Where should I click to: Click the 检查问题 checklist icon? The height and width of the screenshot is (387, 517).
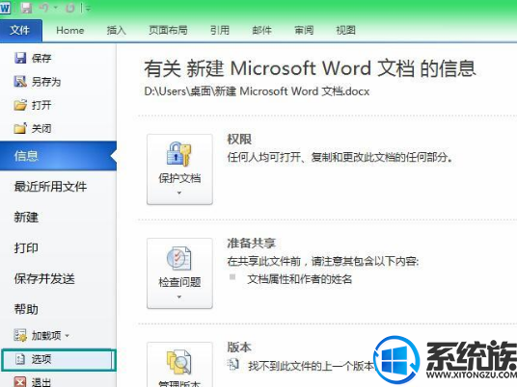point(178,258)
